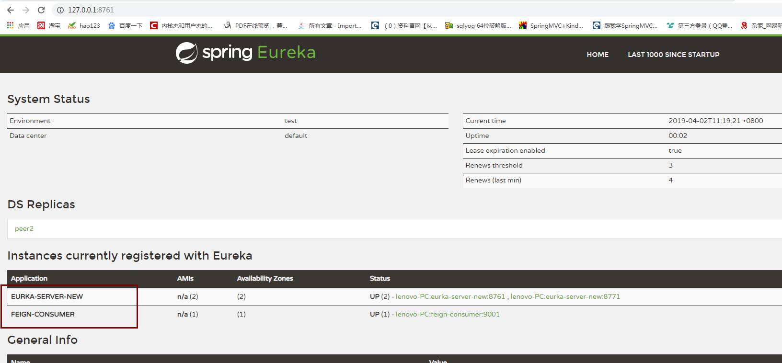Open lenovo-PC:eurka-server-new:8771 instance link
This screenshot has height=363, width=782.
click(x=565, y=296)
